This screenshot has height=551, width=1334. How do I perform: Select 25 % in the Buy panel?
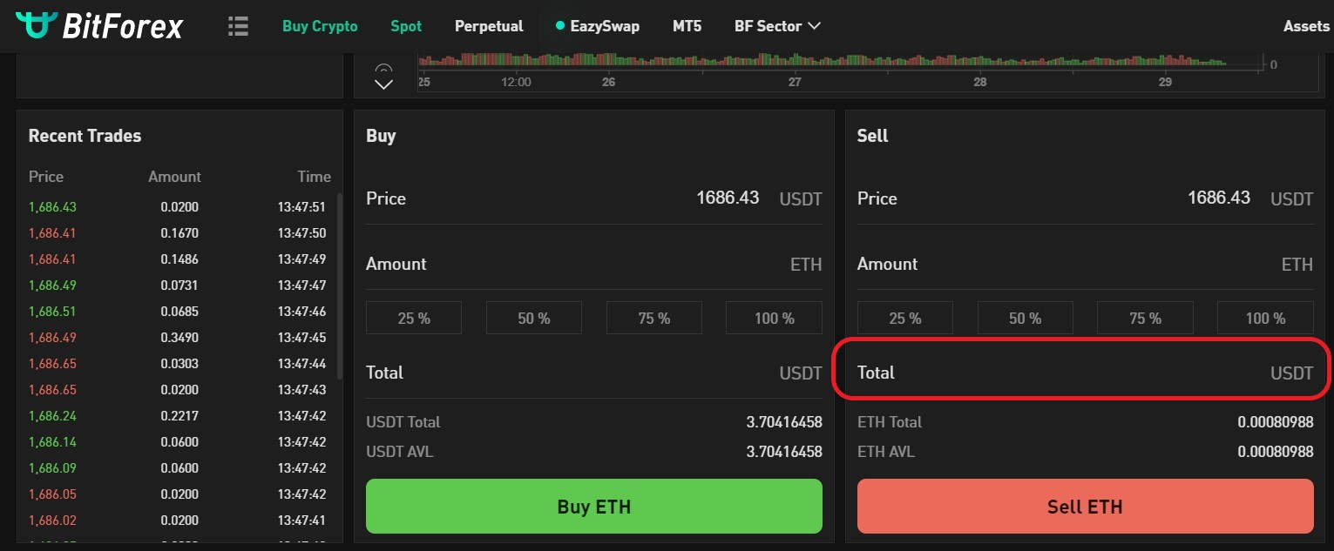[x=414, y=319]
